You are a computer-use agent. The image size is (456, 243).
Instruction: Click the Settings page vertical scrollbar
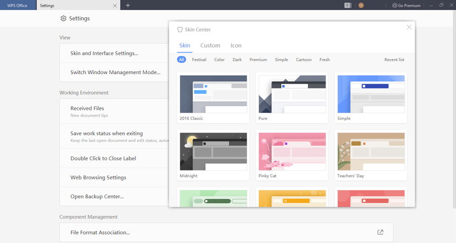(454, 109)
